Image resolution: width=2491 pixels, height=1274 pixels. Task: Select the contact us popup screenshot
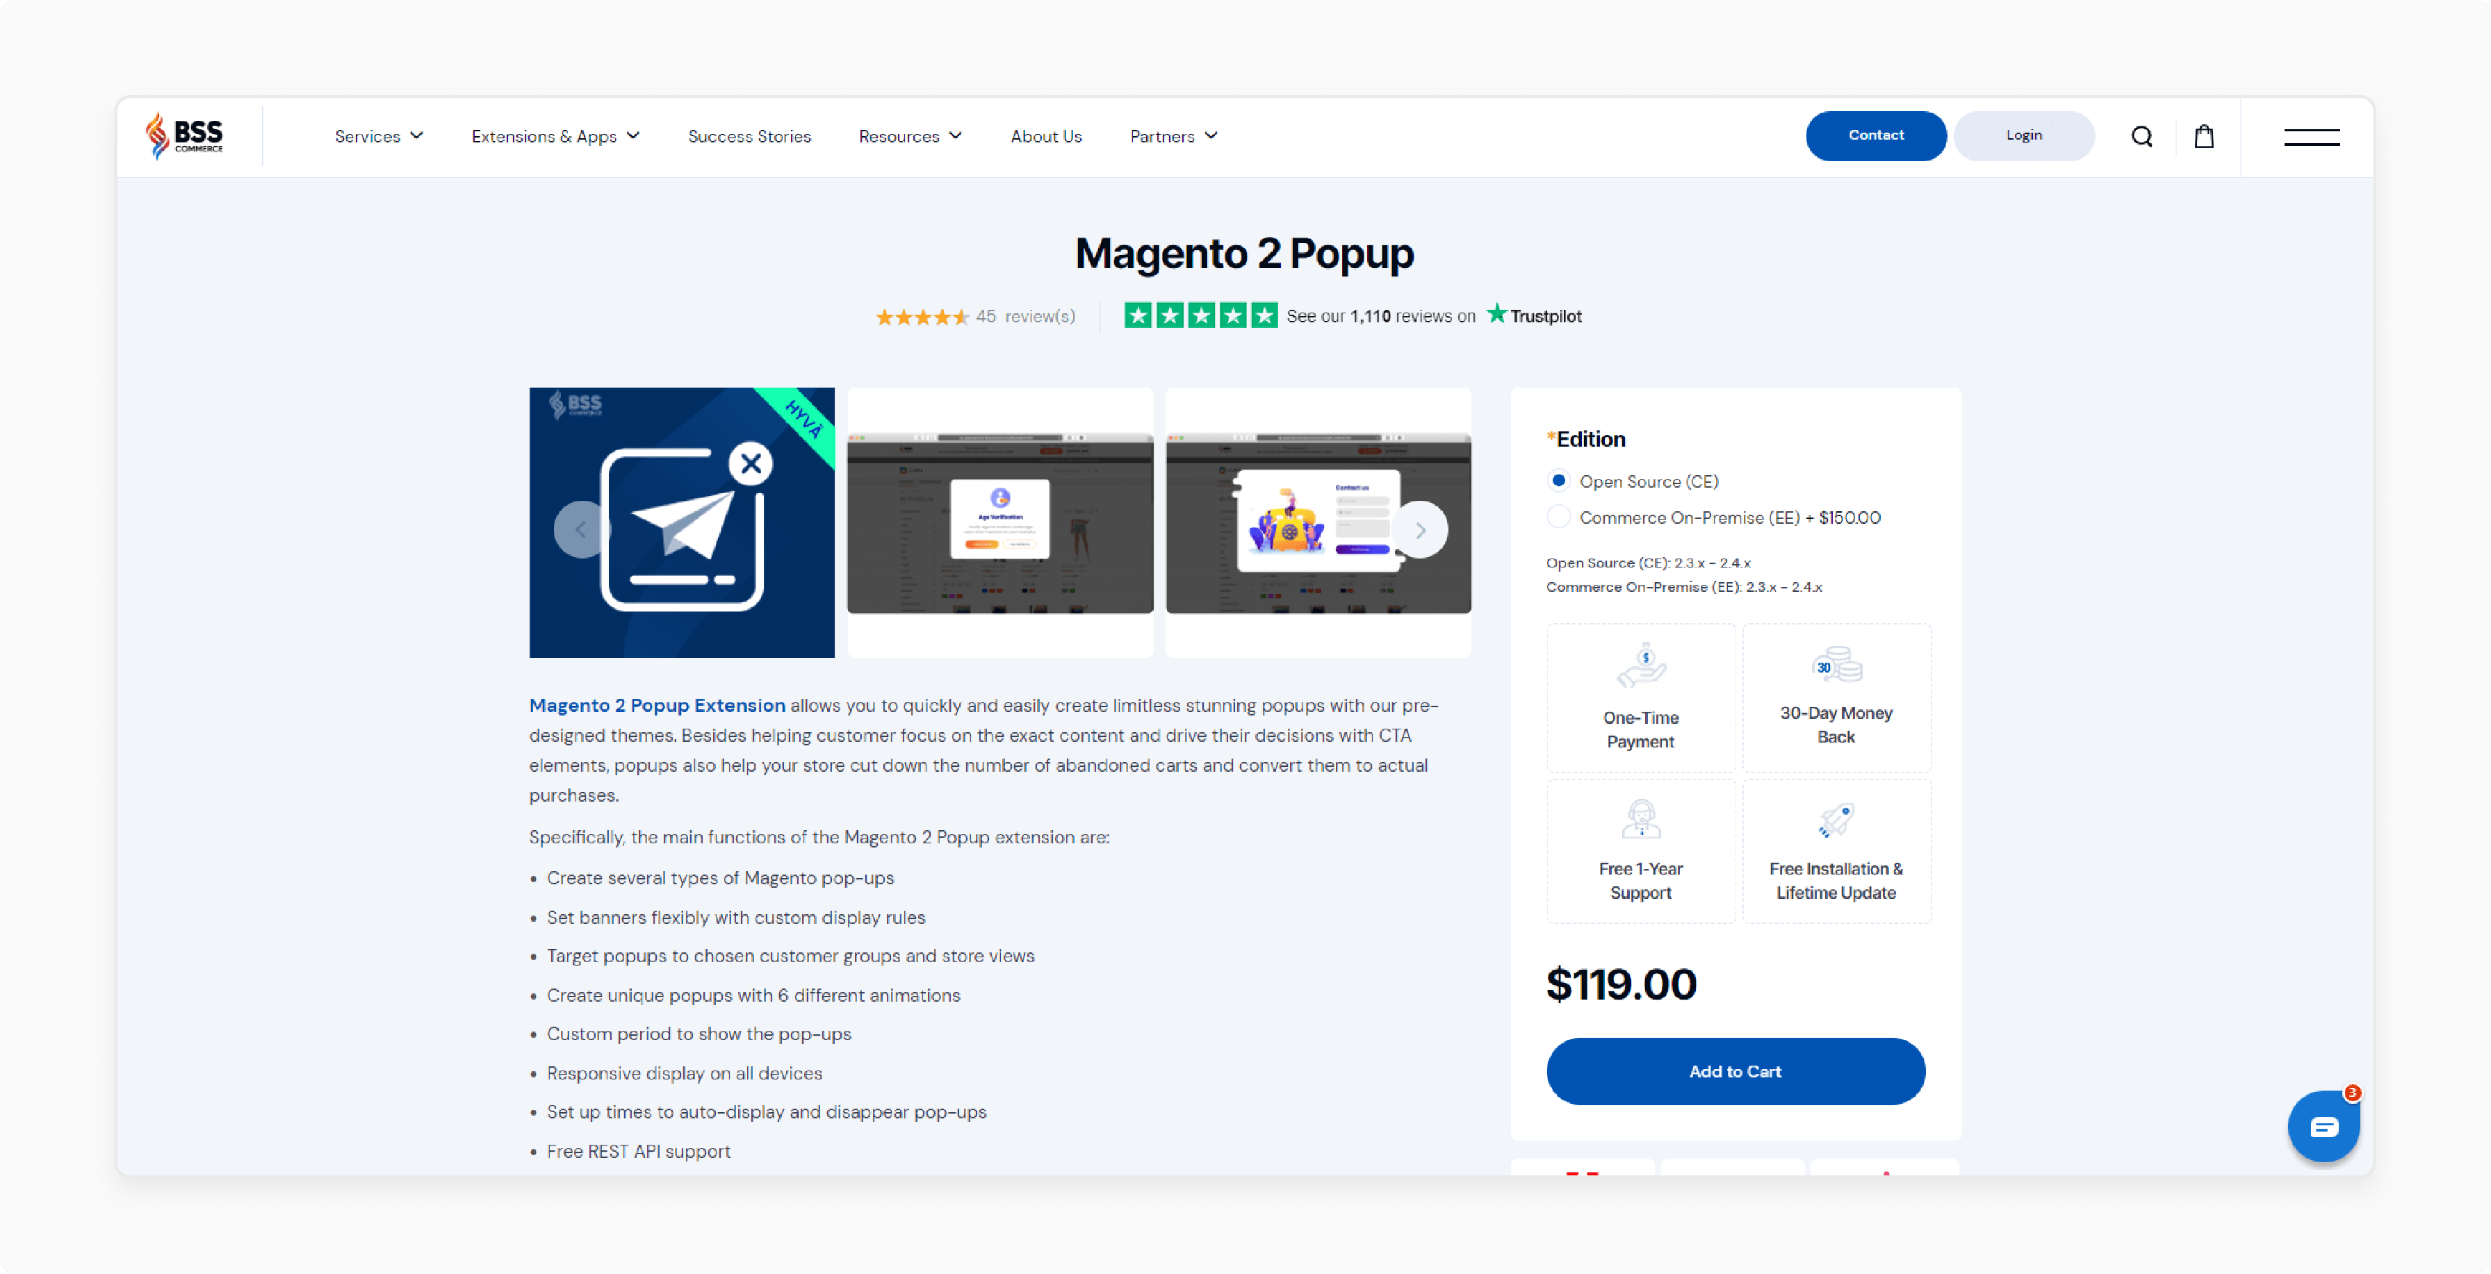[x=1318, y=522]
